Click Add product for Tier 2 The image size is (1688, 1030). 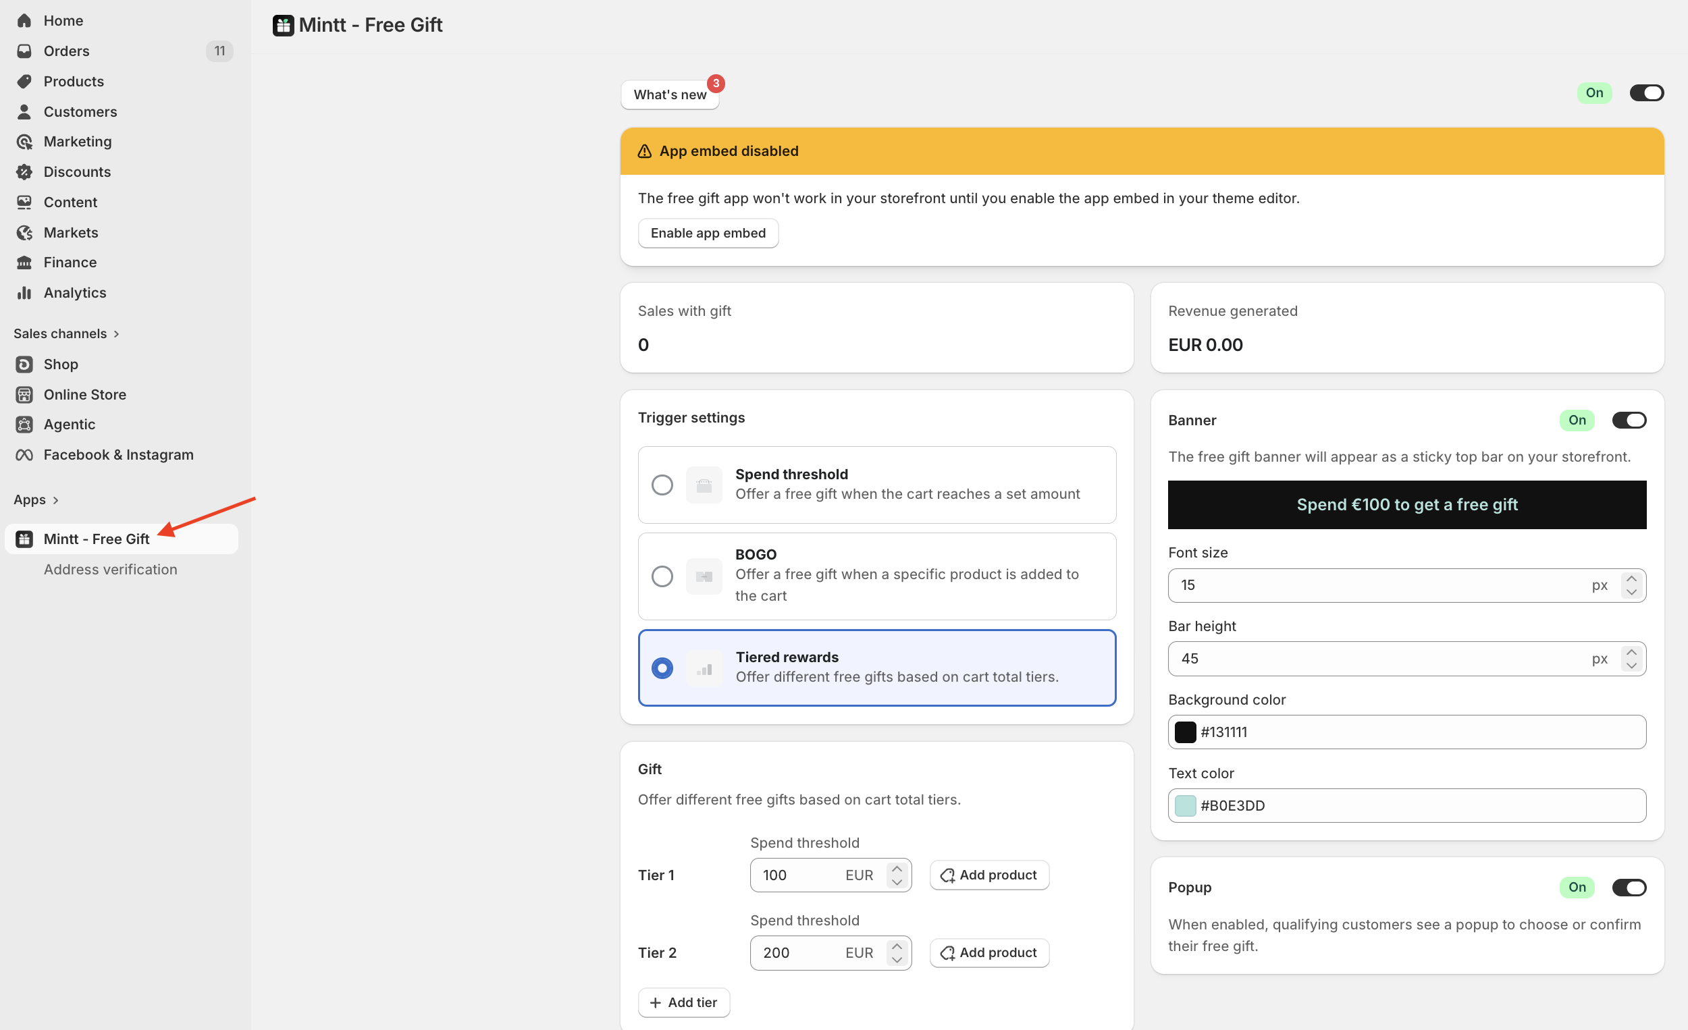coord(988,952)
